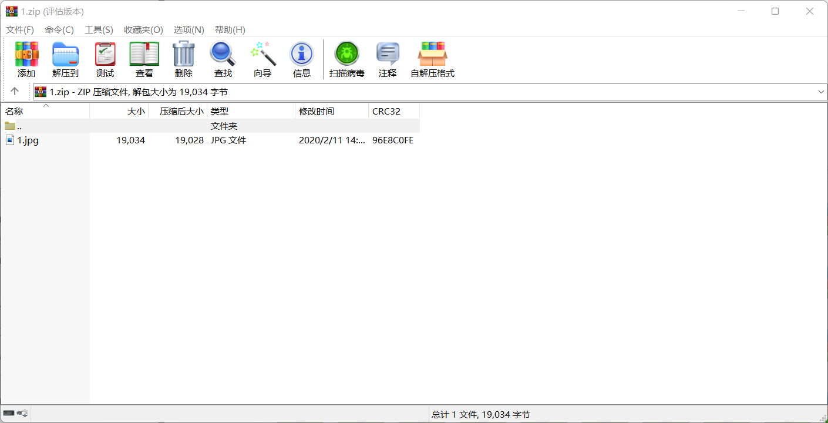Open the 收藏夹(O) menu
This screenshot has width=828, height=423.
tap(144, 29)
